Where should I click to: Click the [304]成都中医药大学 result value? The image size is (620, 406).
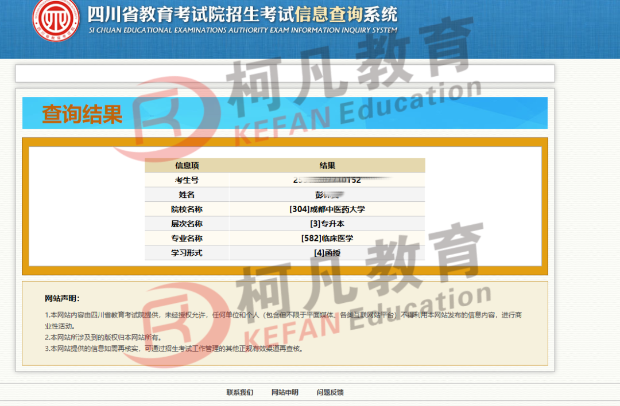click(x=327, y=209)
